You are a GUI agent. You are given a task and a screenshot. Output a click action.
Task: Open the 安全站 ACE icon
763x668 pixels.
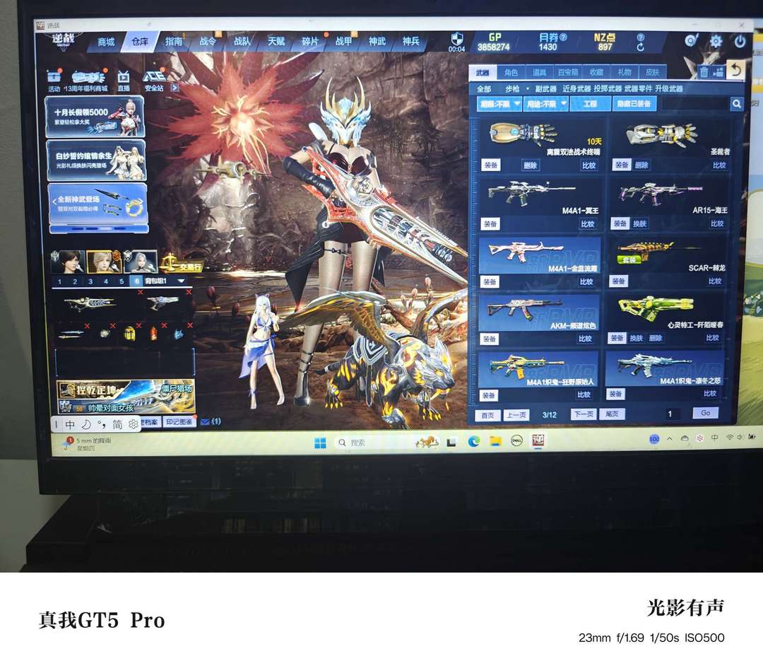(154, 77)
